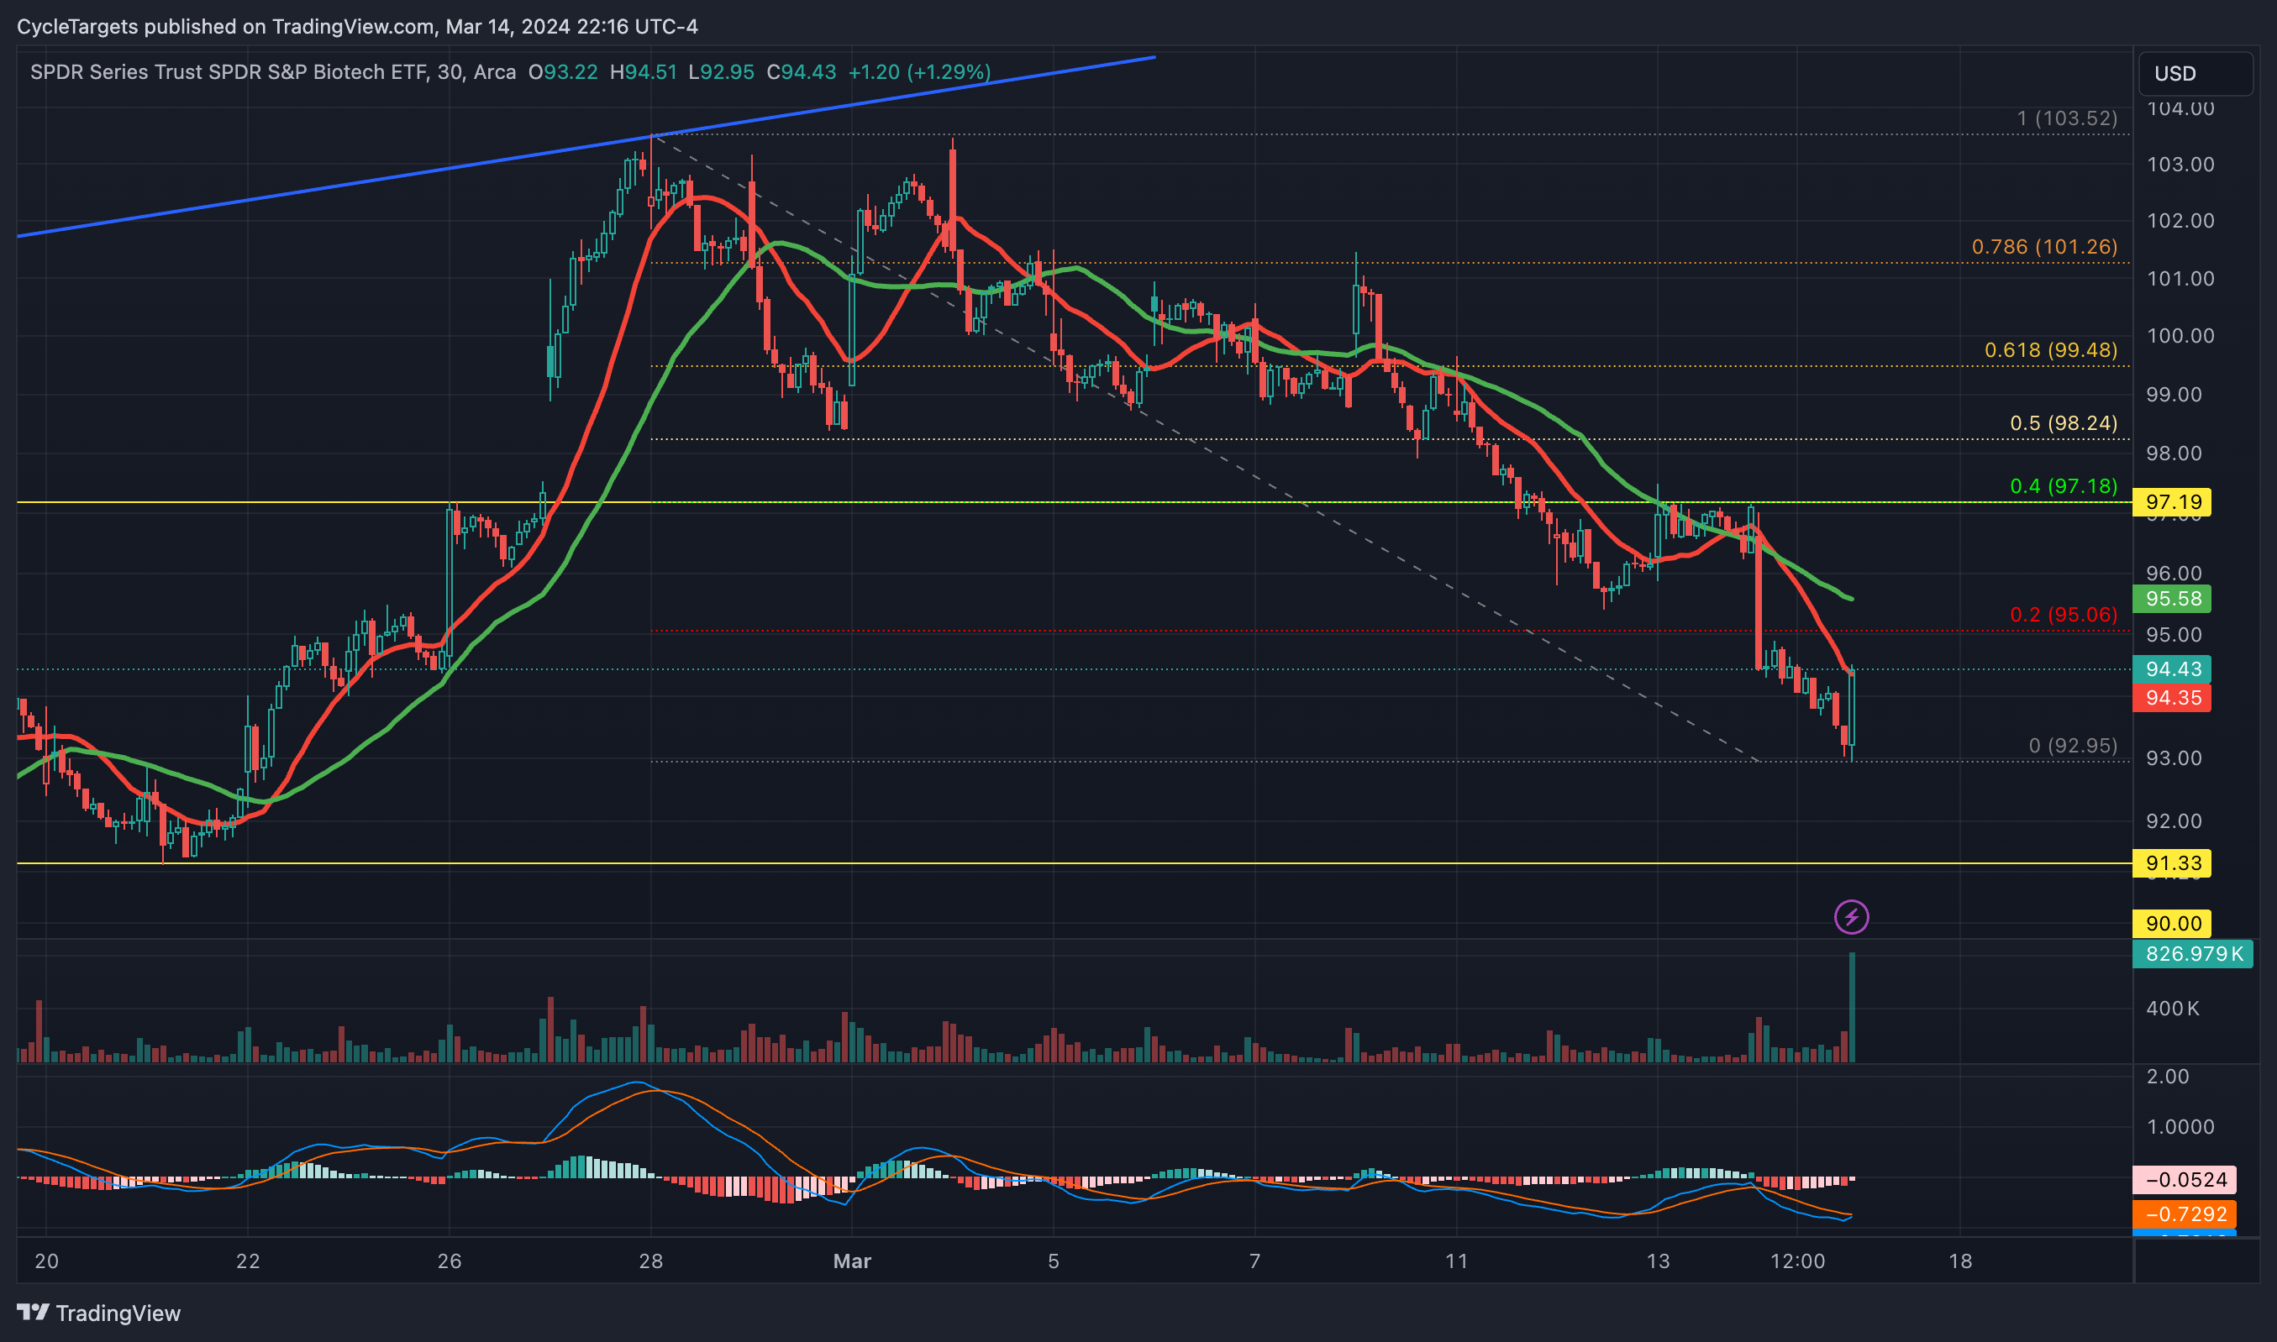Click the L92.95 low value in the legend

(721, 72)
